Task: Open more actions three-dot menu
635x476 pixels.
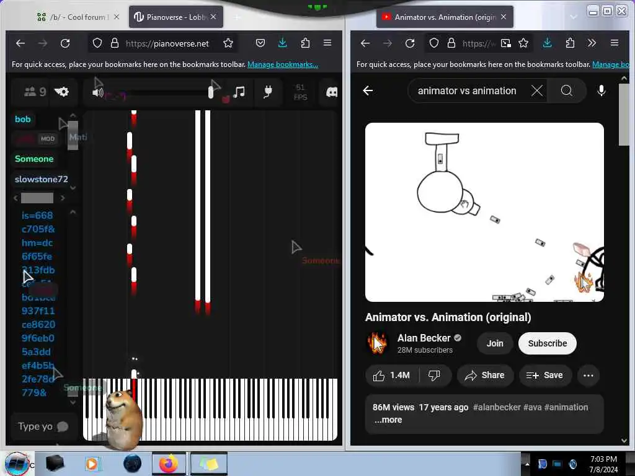Action: 588,376
